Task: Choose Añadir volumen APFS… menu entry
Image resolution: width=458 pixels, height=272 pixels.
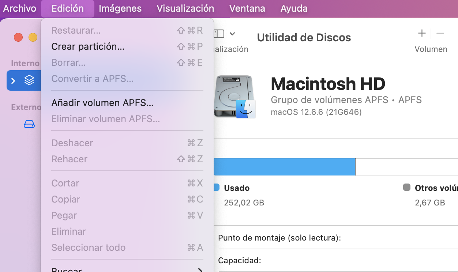Action: pos(127,103)
